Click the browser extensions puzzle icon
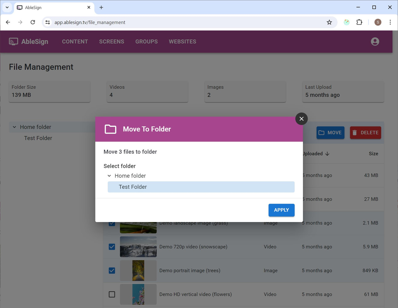 359,22
